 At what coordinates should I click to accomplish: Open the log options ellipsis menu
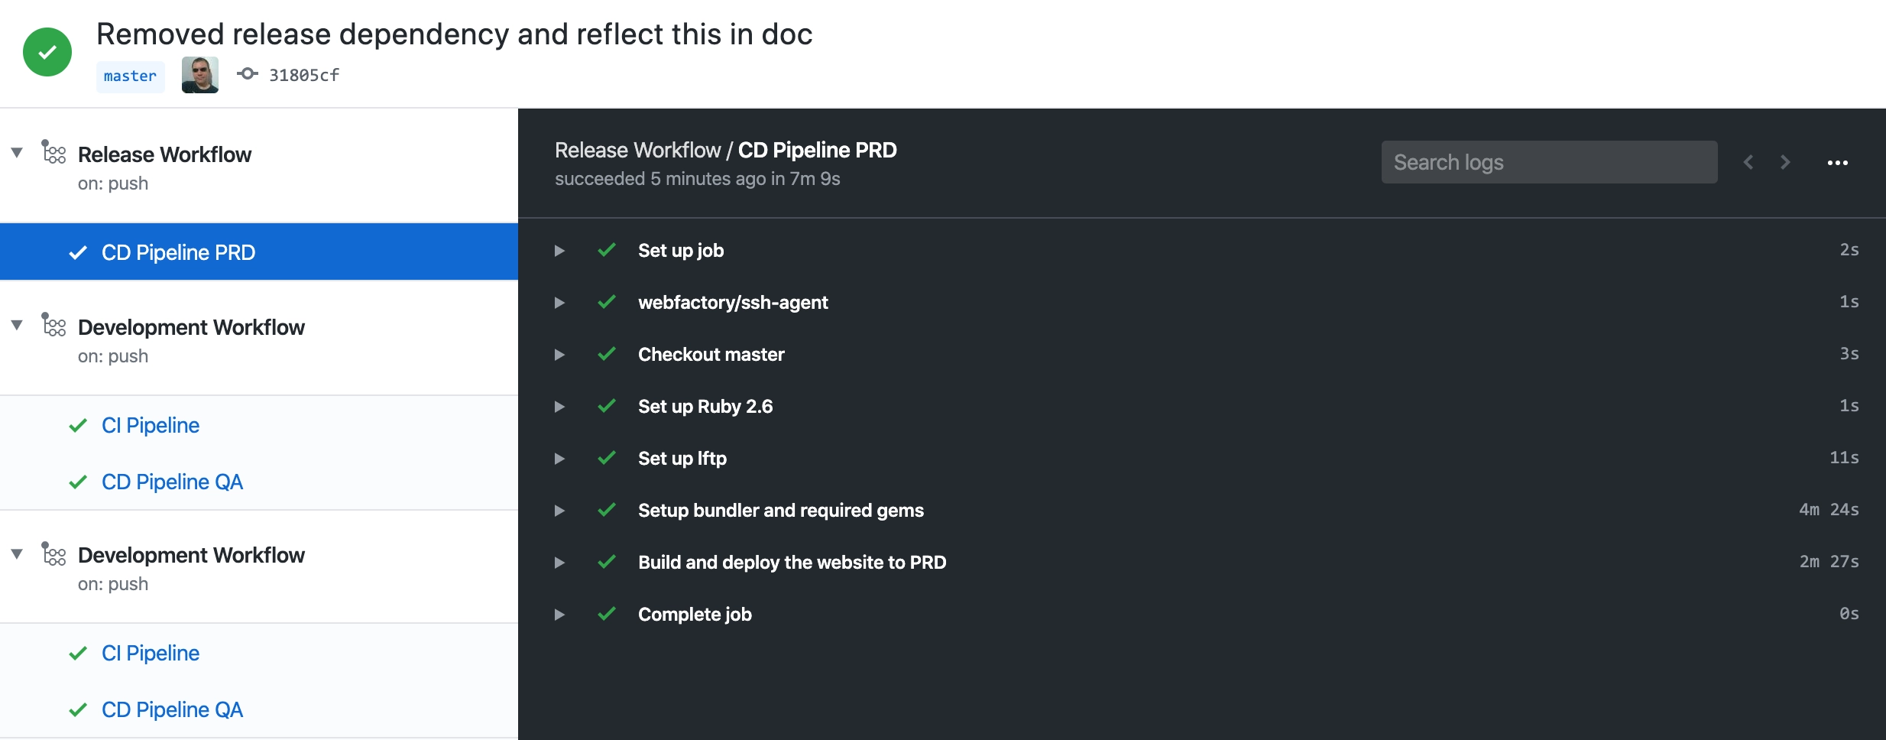pyautogui.click(x=1837, y=162)
